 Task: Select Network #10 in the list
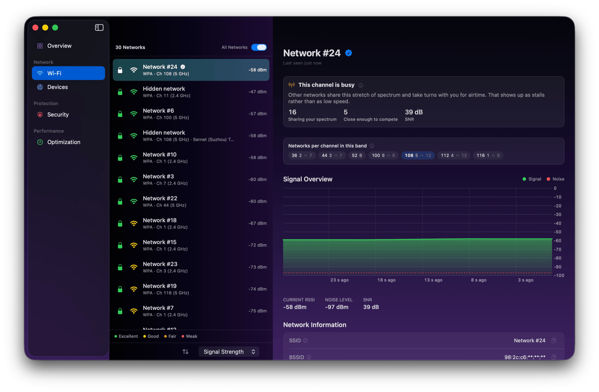pos(191,158)
